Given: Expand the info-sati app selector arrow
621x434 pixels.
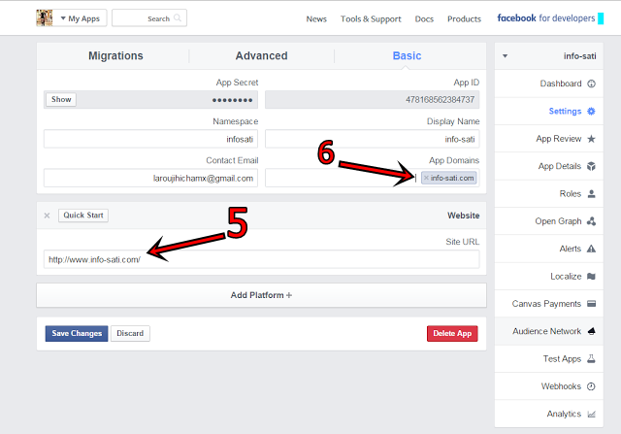Looking at the screenshot, I should (x=505, y=56).
